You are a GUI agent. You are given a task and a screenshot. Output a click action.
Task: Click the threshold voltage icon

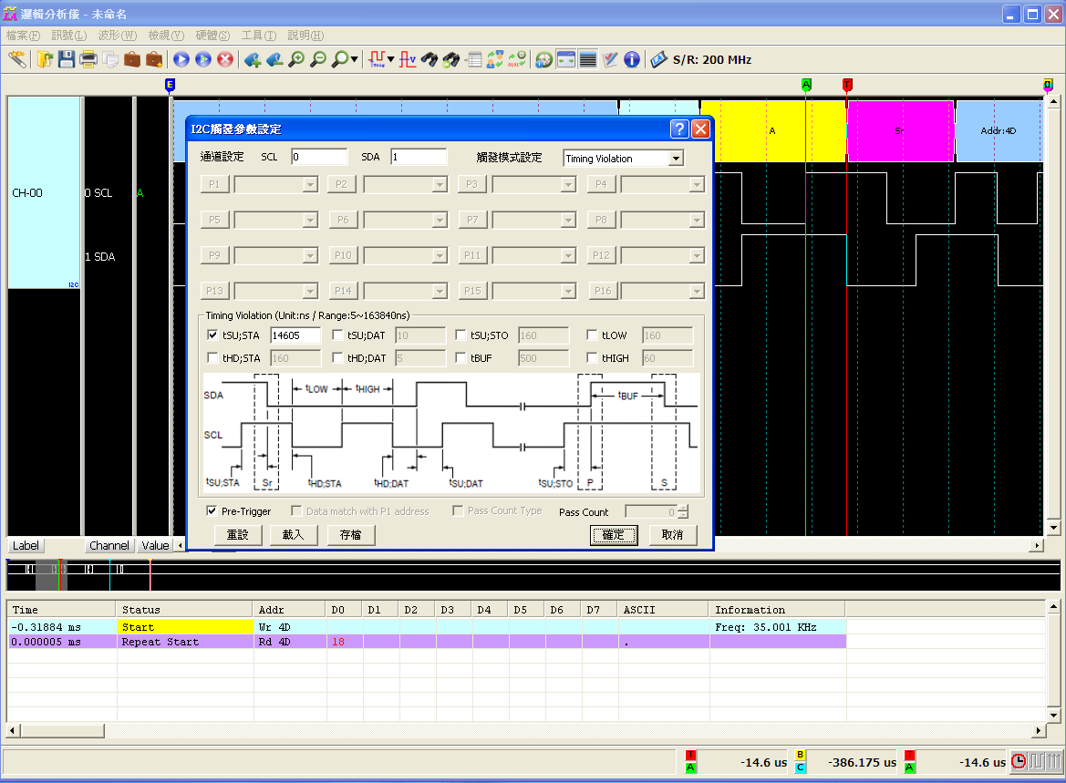click(x=408, y=60)
